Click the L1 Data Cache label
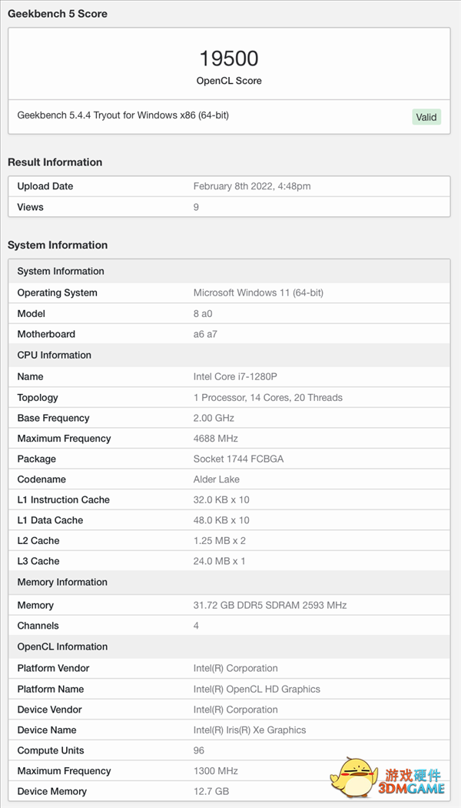Screen dimensions: 461x808 (x=50, y=520)
